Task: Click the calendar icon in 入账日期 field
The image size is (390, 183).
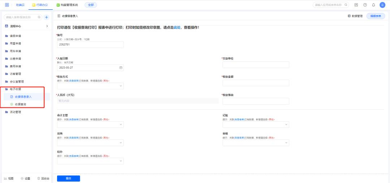Action: pyautogui.click(x=121, y=67)
